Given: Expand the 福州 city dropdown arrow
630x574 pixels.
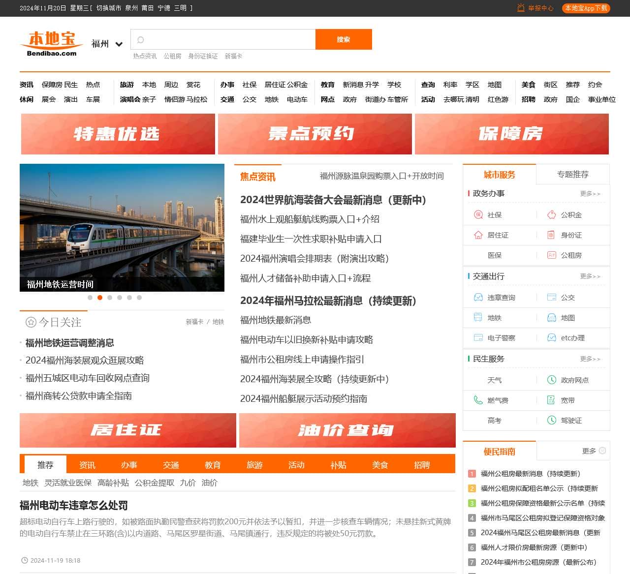Looking at the screenshot, I should pos(119,44).
